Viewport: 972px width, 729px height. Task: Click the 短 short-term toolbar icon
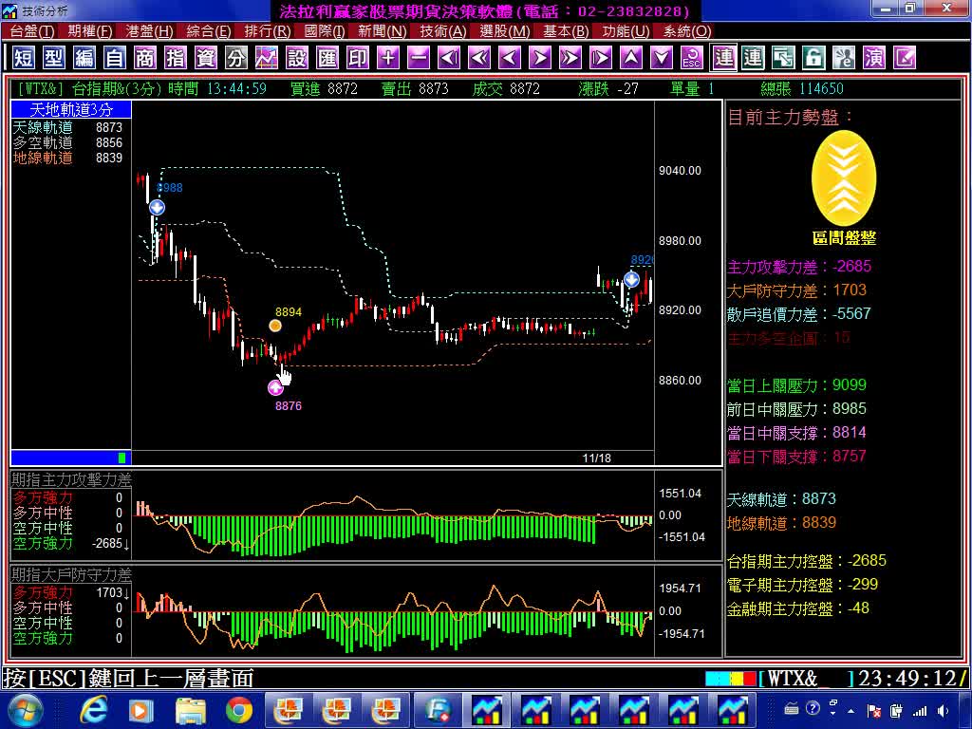pos(24,58)
